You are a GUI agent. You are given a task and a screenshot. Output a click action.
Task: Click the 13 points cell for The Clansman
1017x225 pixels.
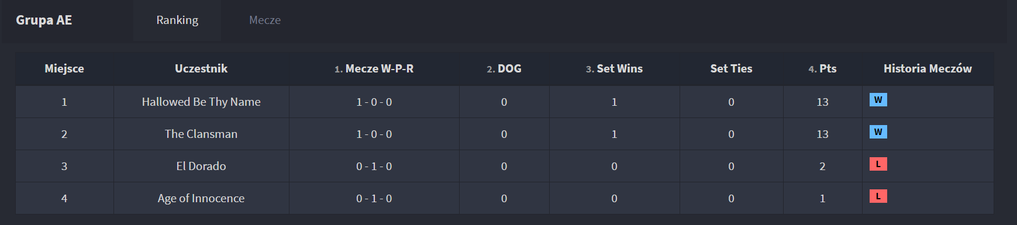pos(822,134)
